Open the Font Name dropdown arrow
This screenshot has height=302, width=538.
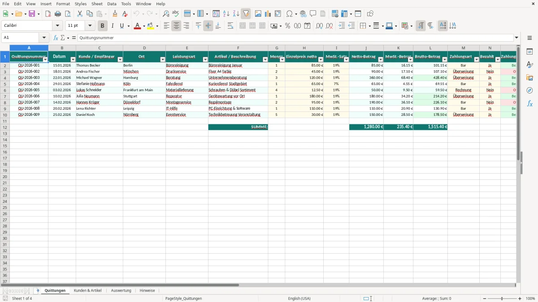click(x=58, y=26)
